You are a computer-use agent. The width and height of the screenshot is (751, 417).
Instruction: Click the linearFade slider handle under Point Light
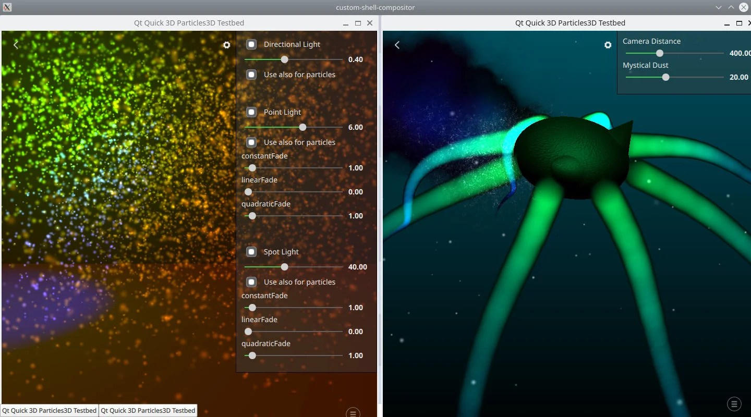248,192
